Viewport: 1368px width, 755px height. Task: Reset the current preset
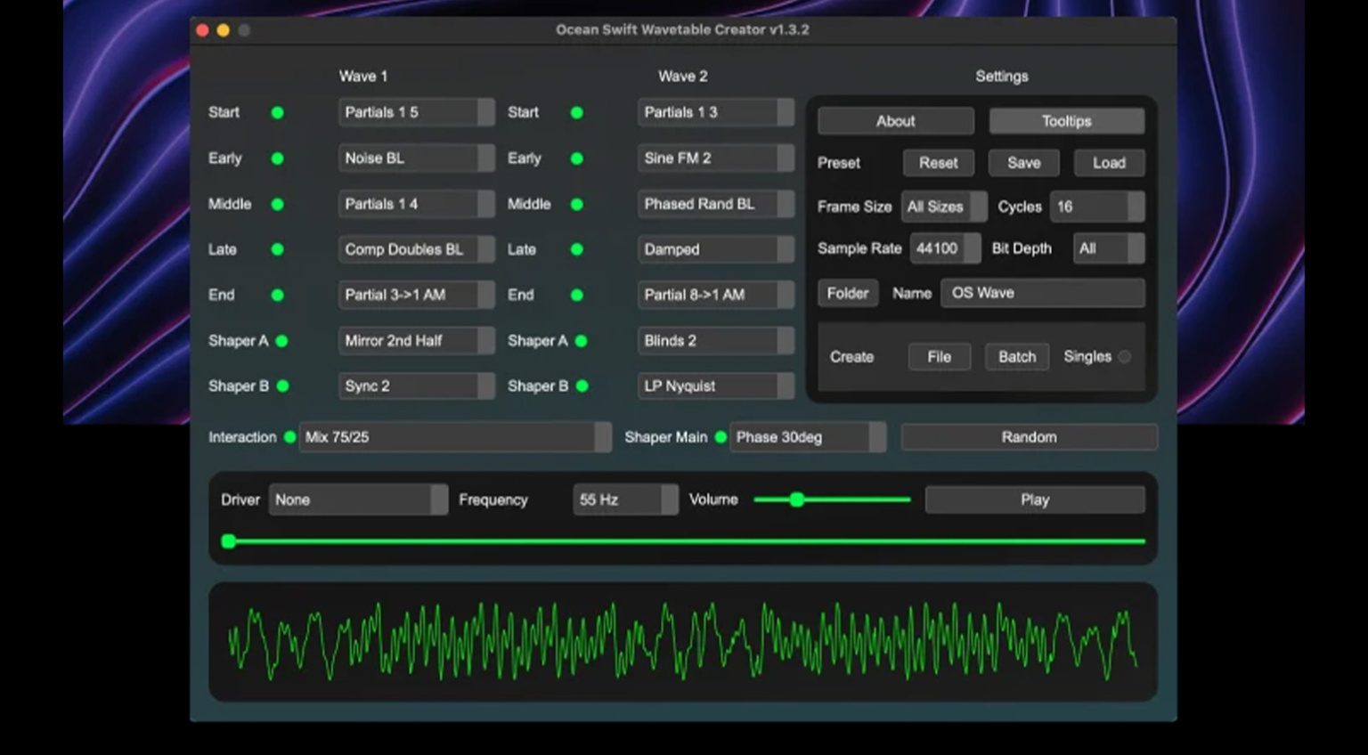coord(938,163)
